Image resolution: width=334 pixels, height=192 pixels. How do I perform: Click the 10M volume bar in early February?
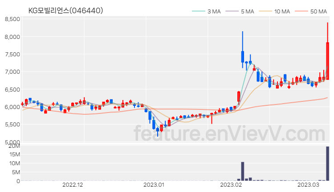(243, 171)
